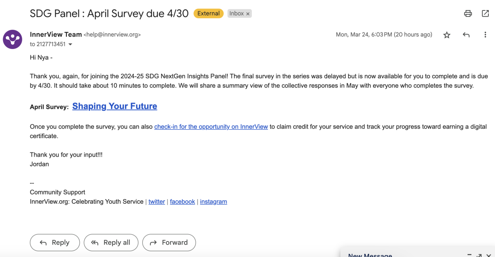Viewport: 495px width, 257px height.
Task: Expand recipient details arrow
Action: pos(70,44)
